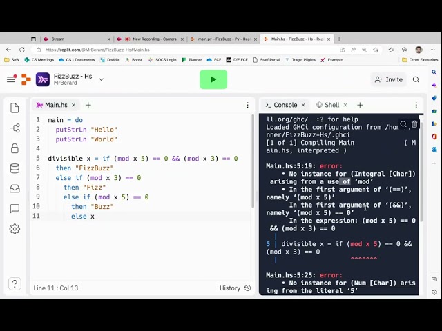This screenshot has height=331, width=442.
Task: Invite collaborators with Invite button
Action: (x=389, y=79)
